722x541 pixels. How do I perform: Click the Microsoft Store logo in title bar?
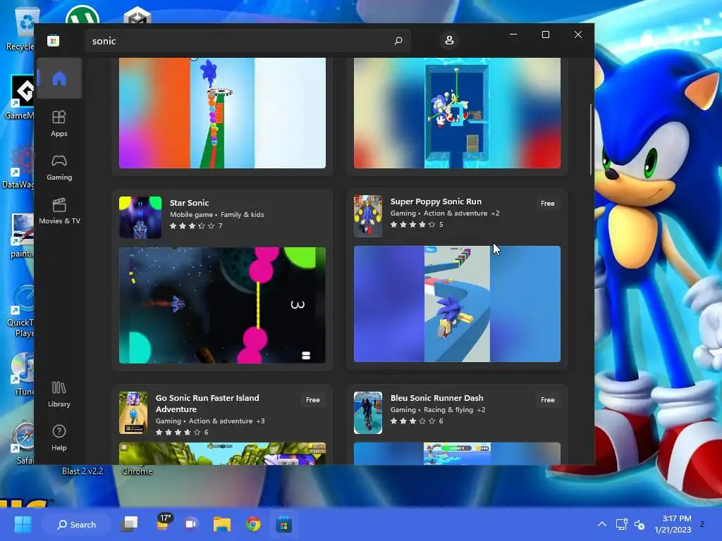(x=53, y=40)
